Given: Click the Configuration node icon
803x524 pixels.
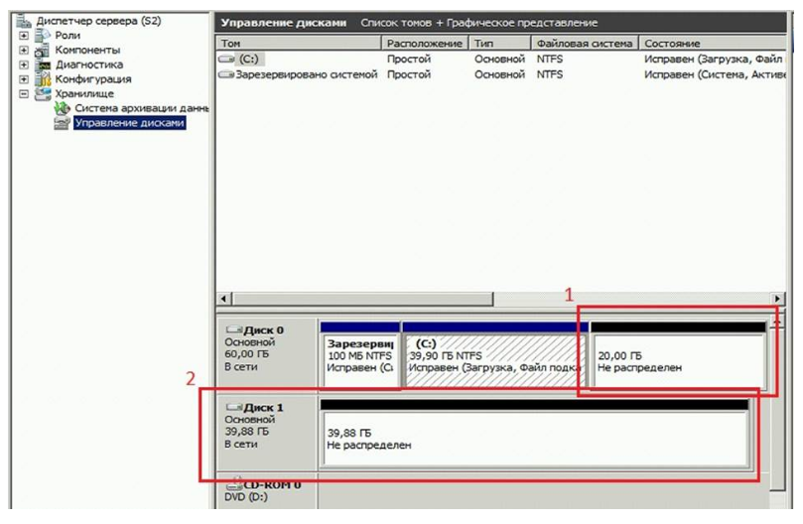Looking at the screenshot, I should click(x=43, y=79).
